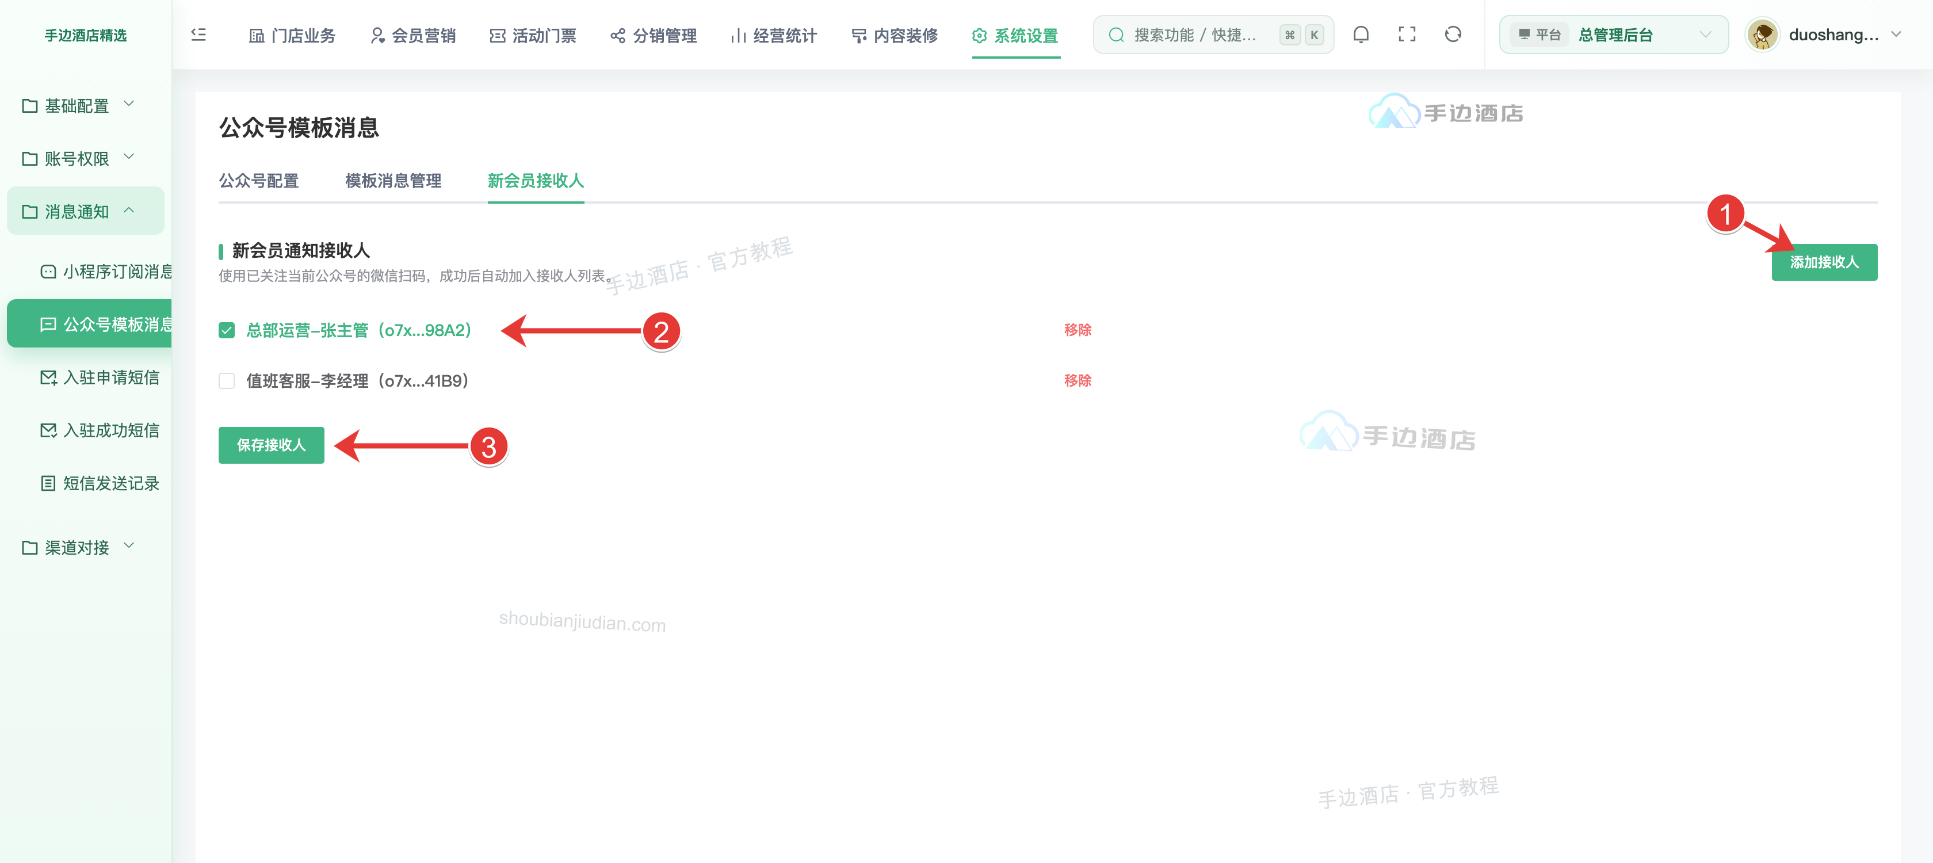This screenshot has height=863, width=1933.
Task: Open 内容装修 top menu
Action: (895, 35)
